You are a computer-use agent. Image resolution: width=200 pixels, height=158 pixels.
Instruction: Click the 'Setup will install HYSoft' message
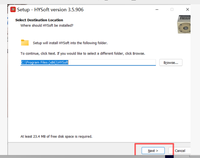click(x=70, y=43)
